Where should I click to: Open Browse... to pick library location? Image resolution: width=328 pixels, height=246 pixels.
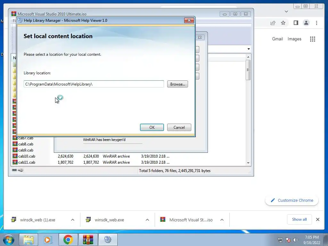(177, 84)
